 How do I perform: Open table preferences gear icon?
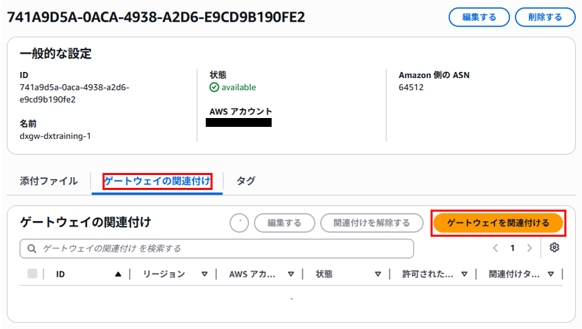[x=554, y=248]
